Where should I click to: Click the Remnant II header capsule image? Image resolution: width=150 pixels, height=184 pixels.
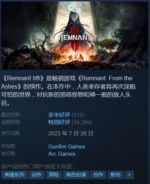(74, 36)
